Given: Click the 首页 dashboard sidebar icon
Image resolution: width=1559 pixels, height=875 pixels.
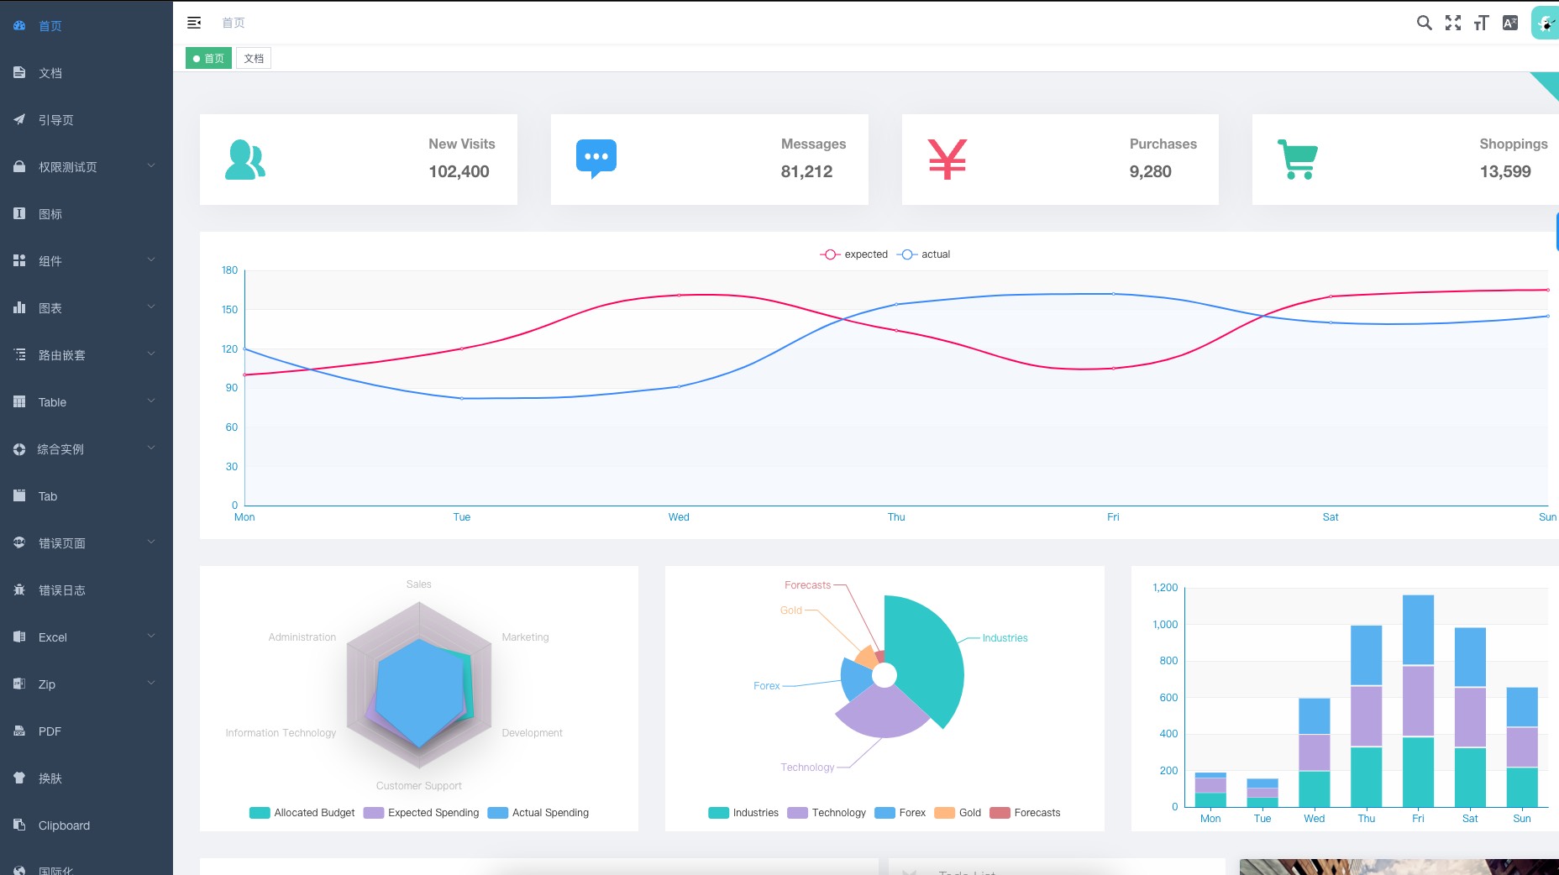Looking at the screenshot, I should click(x=19, y=26).
